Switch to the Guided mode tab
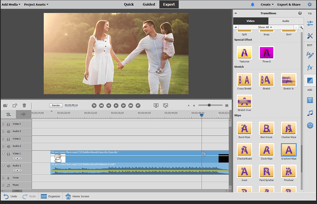 click(149, 4)
